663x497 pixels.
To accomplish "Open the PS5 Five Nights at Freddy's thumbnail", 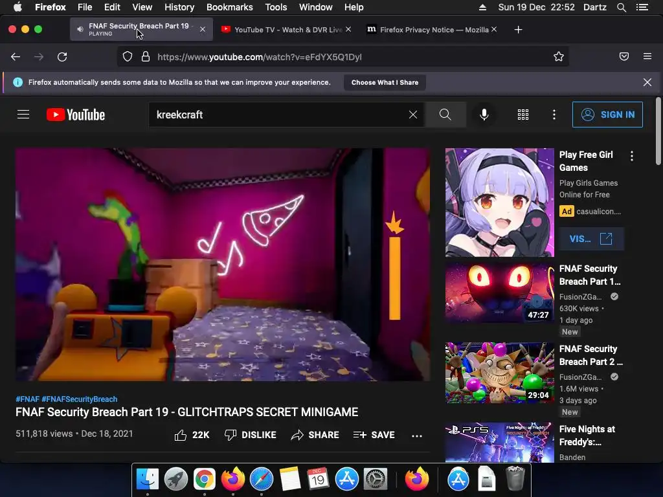I will (499, 443).
